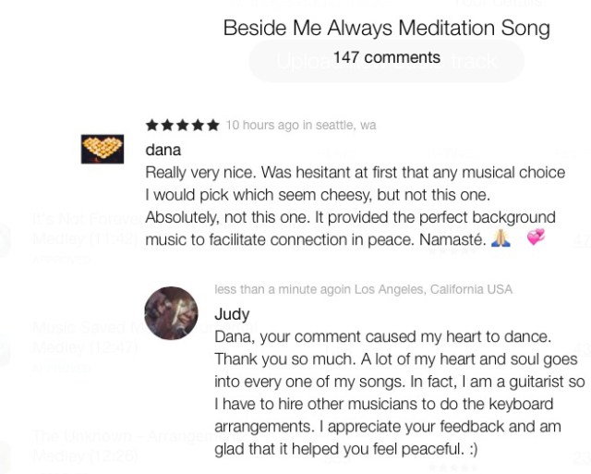Image resolution: width=591 pixels, height=474 pixels.
Task: Click the smiley ':)' ending Judy's reply
Action: click(473, 448)
